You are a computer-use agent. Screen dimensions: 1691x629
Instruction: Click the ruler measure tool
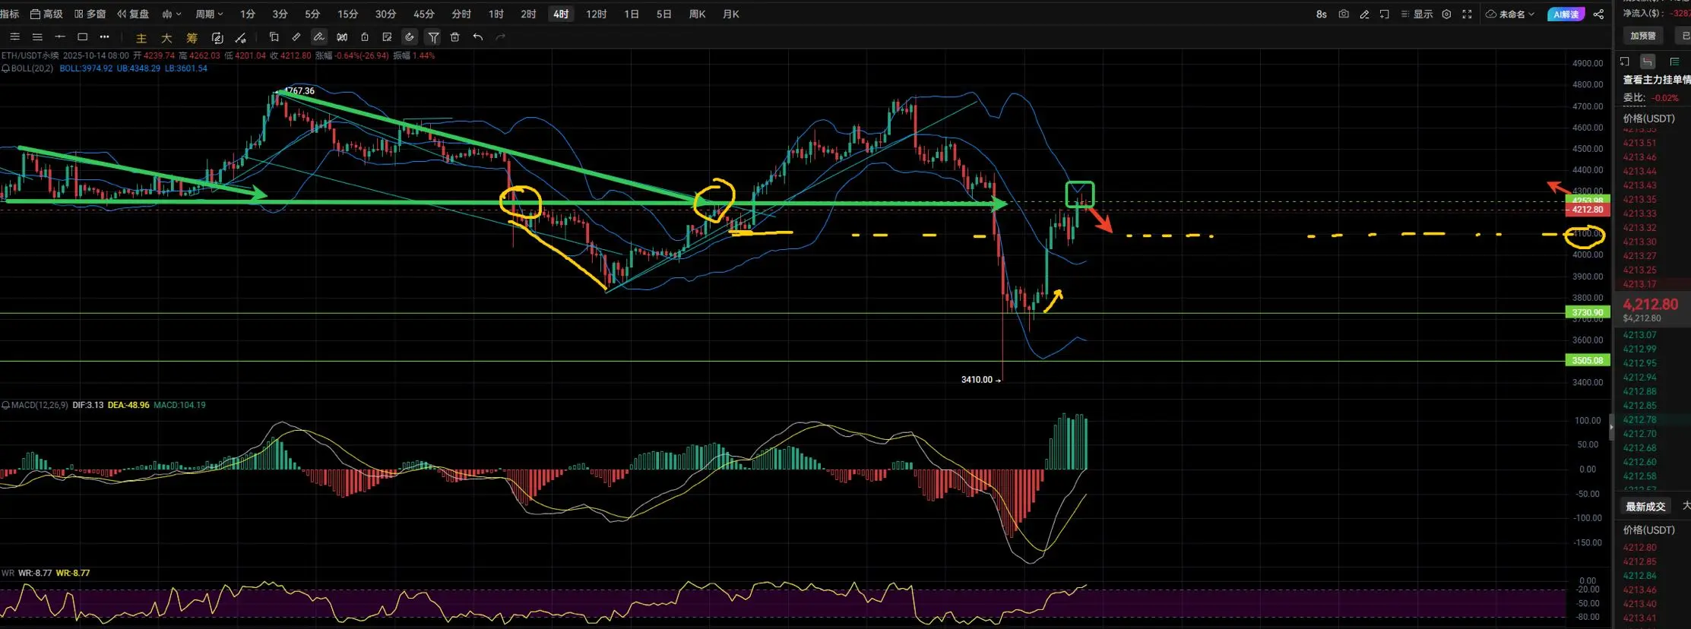coord(296,36)
